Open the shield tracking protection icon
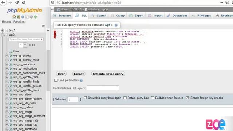This screenshot has height=131, width=233. tap(52, 3)
